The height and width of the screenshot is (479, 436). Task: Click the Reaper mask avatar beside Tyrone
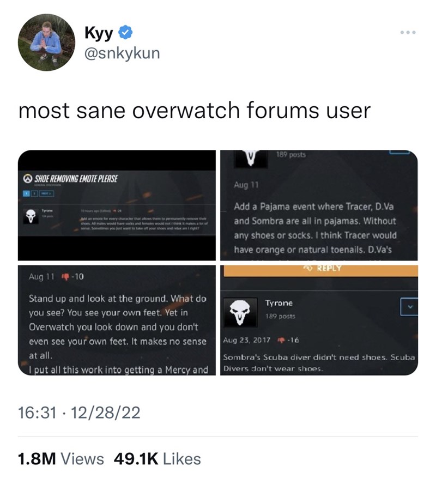[x=240, y=312]
